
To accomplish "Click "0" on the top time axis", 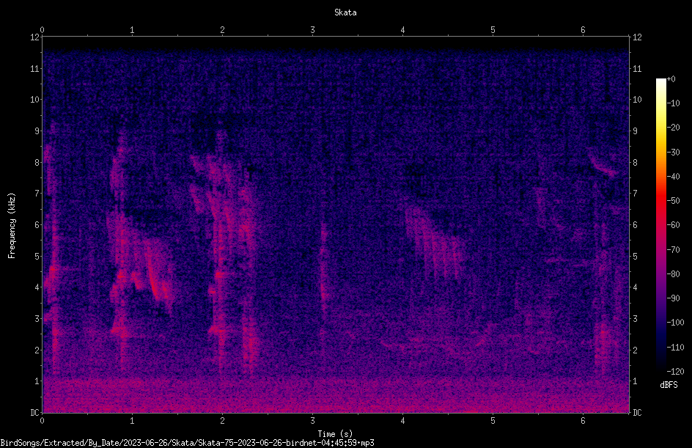I will 42,29.
